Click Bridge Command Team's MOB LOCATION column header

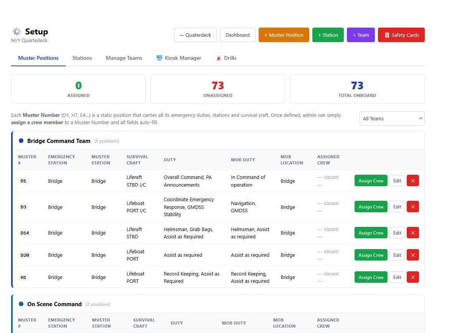pos(292,160)
